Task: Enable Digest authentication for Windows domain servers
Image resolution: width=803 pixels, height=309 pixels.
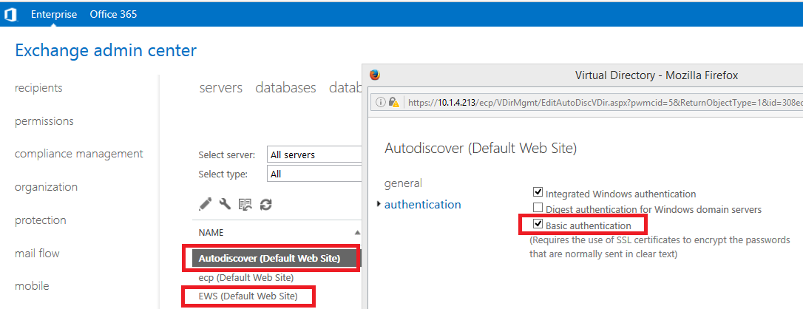Action: (538, 209)
